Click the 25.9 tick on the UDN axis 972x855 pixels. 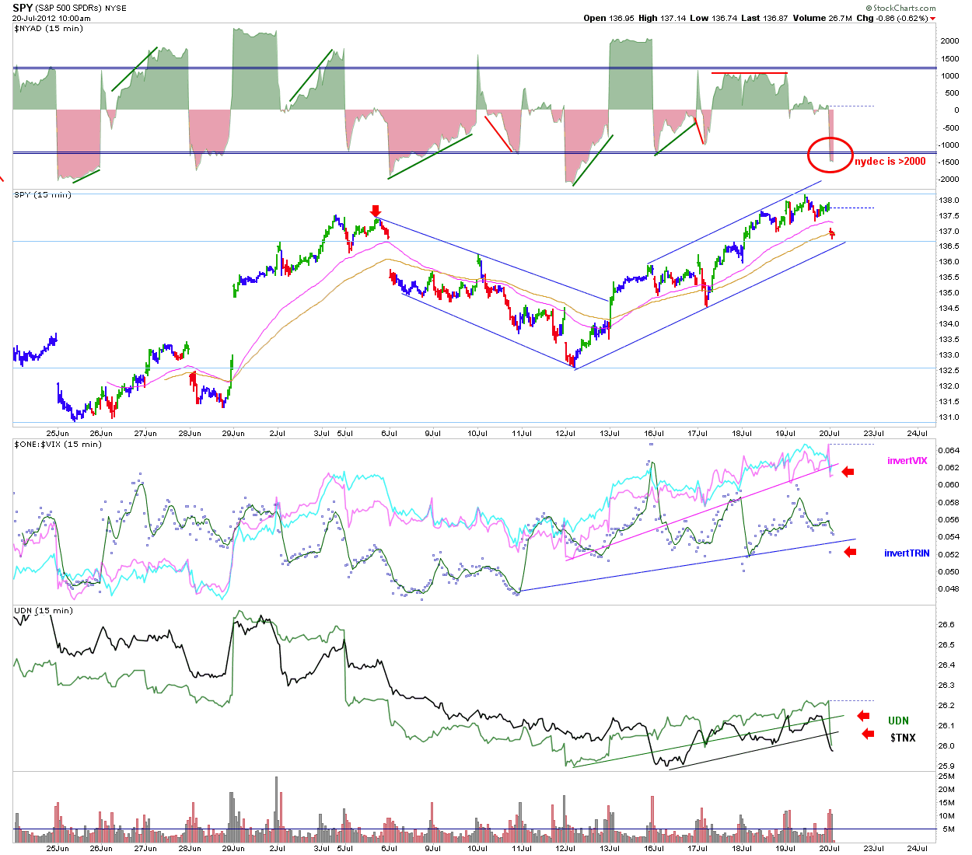click(x=946, y=766)
